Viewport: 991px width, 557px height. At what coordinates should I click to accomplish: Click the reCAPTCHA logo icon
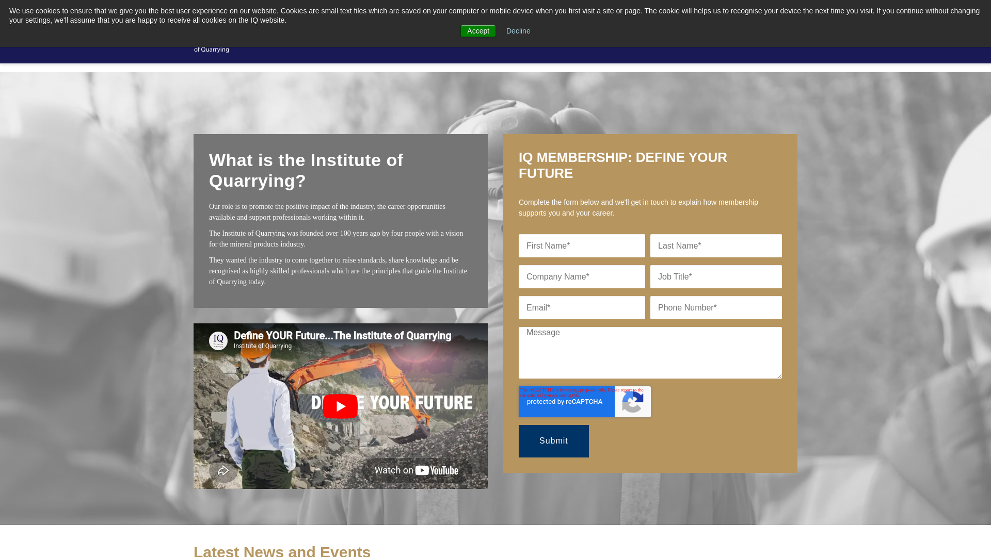coord(633,402)
